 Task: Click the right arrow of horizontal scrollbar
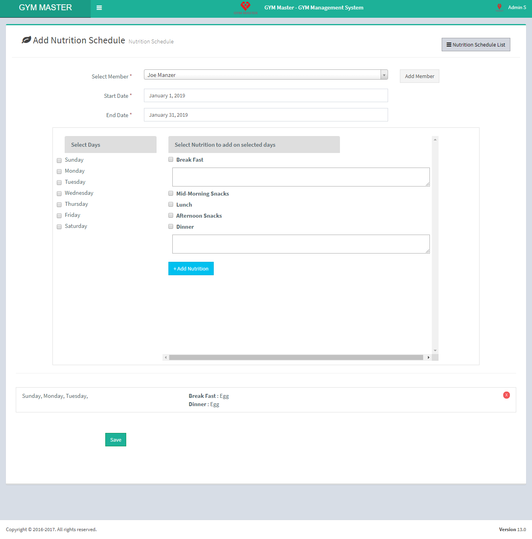pos(428,358)
